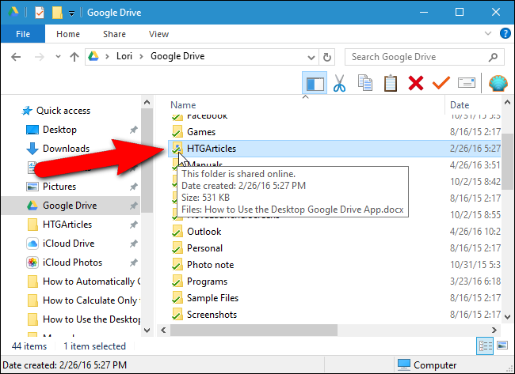The height and width of the screenshot is (374, 515).
Task: Click the Rename toolbar icon
Action: point(467,82)
